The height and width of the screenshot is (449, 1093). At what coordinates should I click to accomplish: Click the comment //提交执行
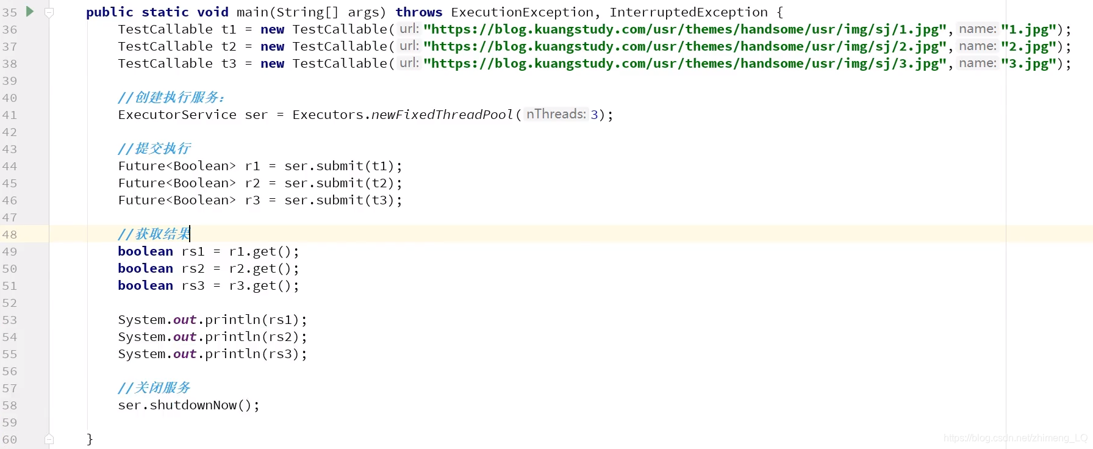pyautogui.click(x=154, y=149)
